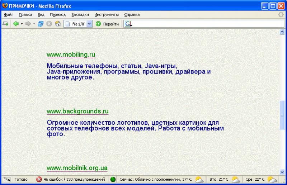
Task: Go to the Home page icon
Action: 57,24
